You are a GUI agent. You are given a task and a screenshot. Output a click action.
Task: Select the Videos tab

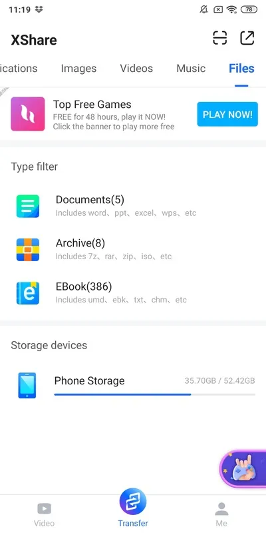click(136, 69)
